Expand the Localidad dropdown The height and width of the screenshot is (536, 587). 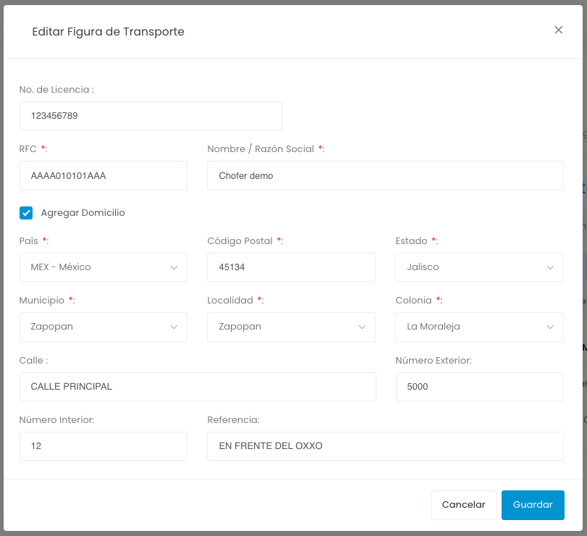pos(291,327)
